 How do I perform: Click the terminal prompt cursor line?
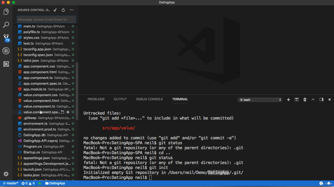pyautogui.click(x=150, y=177)
